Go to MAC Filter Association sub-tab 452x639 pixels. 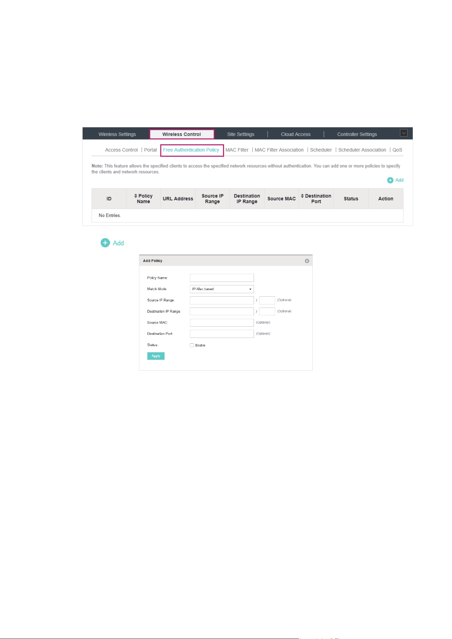click(279, 150)
